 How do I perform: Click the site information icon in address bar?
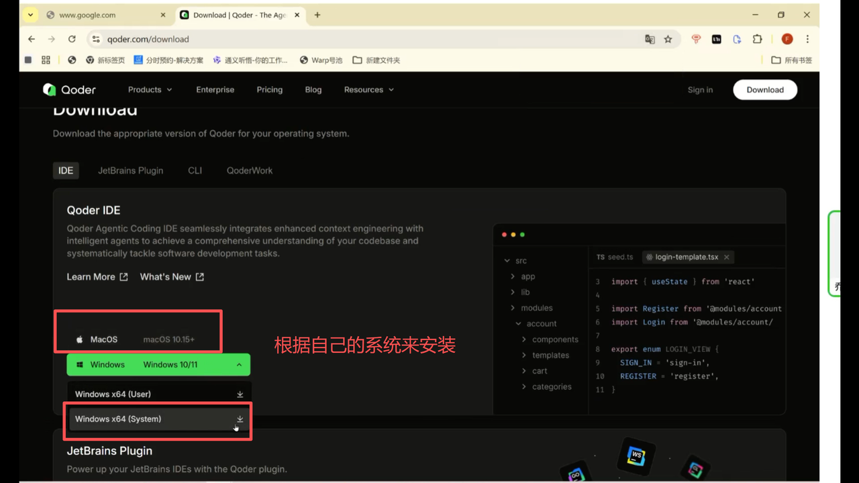(95, 39)
